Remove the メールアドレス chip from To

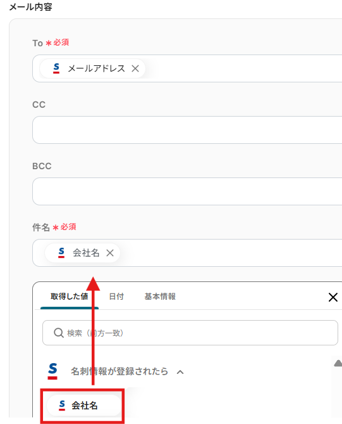click(135, 68)
